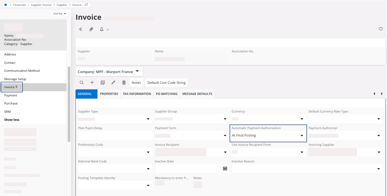Click the magnifying glass search icon

point(82,83)
